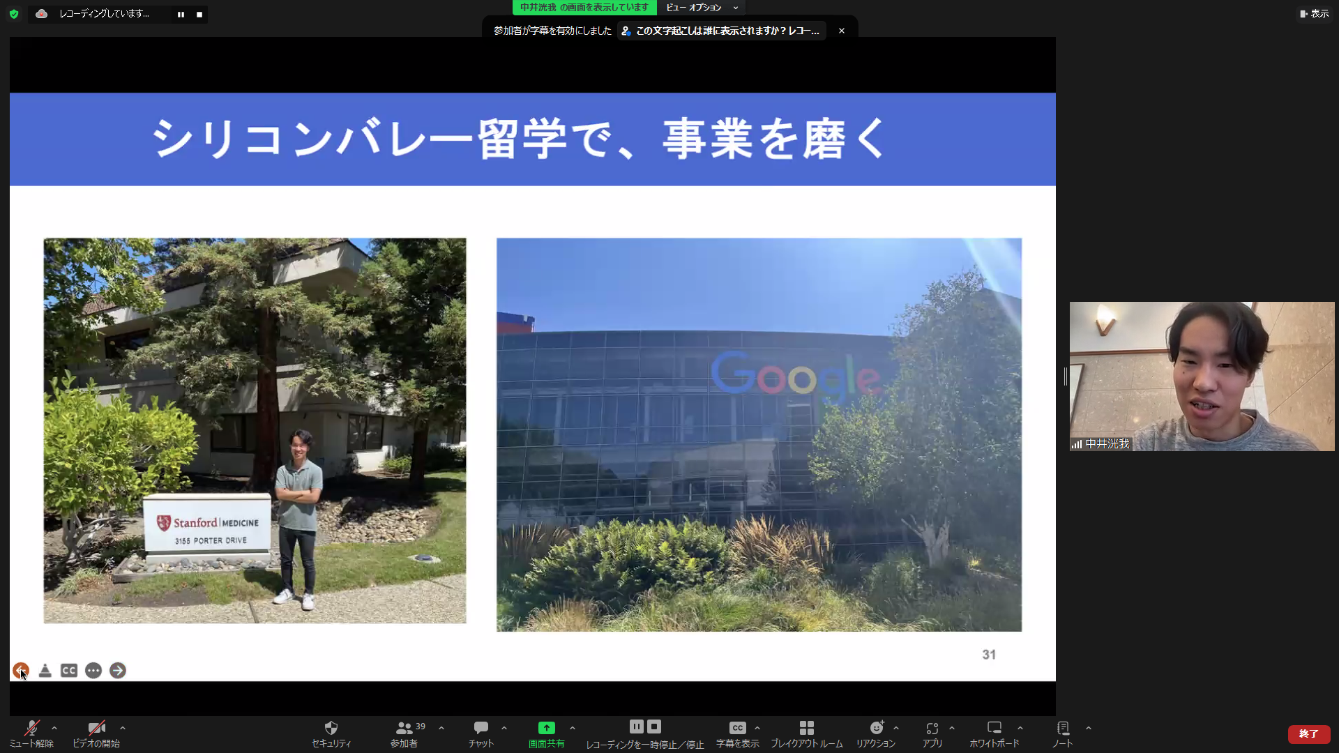Click red 終了 end meeting button
This screenshot has height=753, width=1339.
pos(1309,734)
